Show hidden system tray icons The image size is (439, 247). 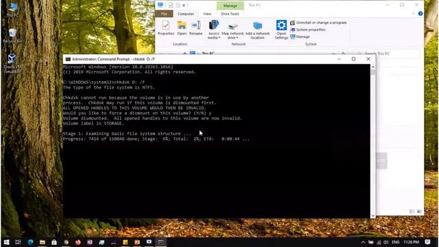coord(363,242)
